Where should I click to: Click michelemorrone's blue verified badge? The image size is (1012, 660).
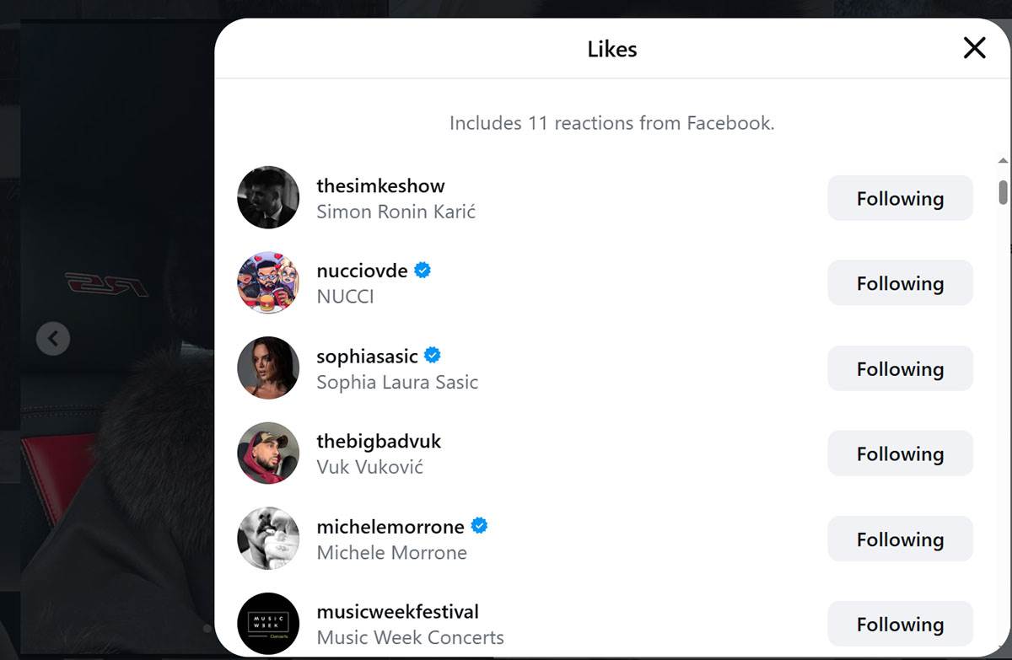tap(479, 526)
